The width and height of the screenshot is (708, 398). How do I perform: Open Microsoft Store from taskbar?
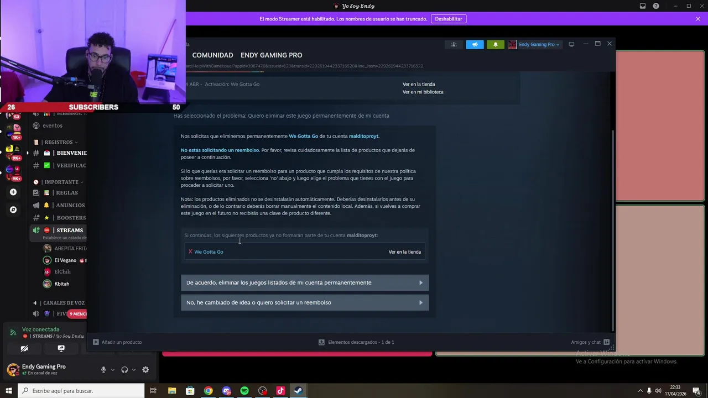(x=190, y=391)
